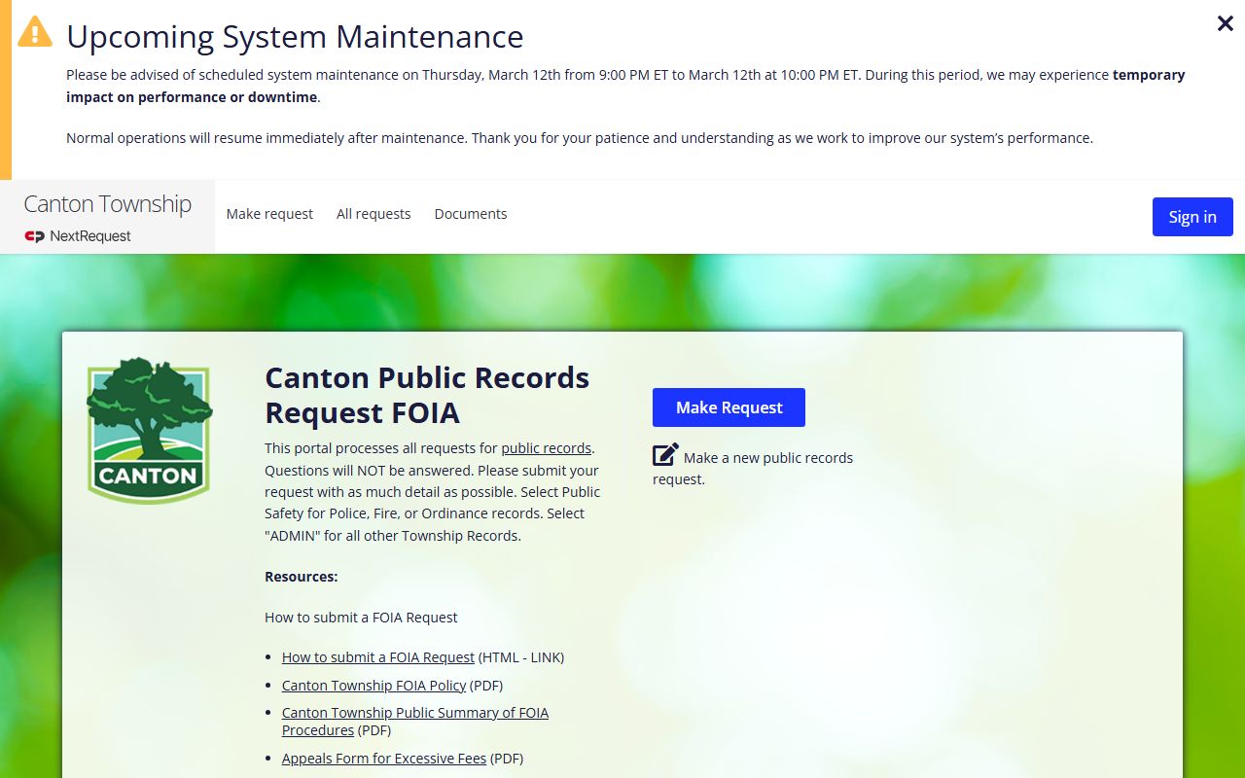Click the plain 'How to submit a FOIA Request' text
Image resolution: width=1245 pixels, height=778 pixels.
click(x=361, y=618)
